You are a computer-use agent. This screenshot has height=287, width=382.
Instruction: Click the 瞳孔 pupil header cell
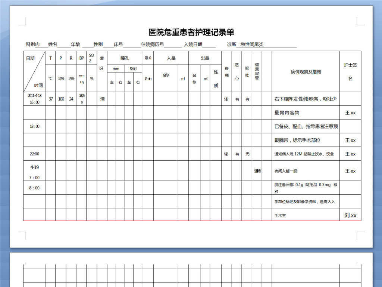point(124,58)
